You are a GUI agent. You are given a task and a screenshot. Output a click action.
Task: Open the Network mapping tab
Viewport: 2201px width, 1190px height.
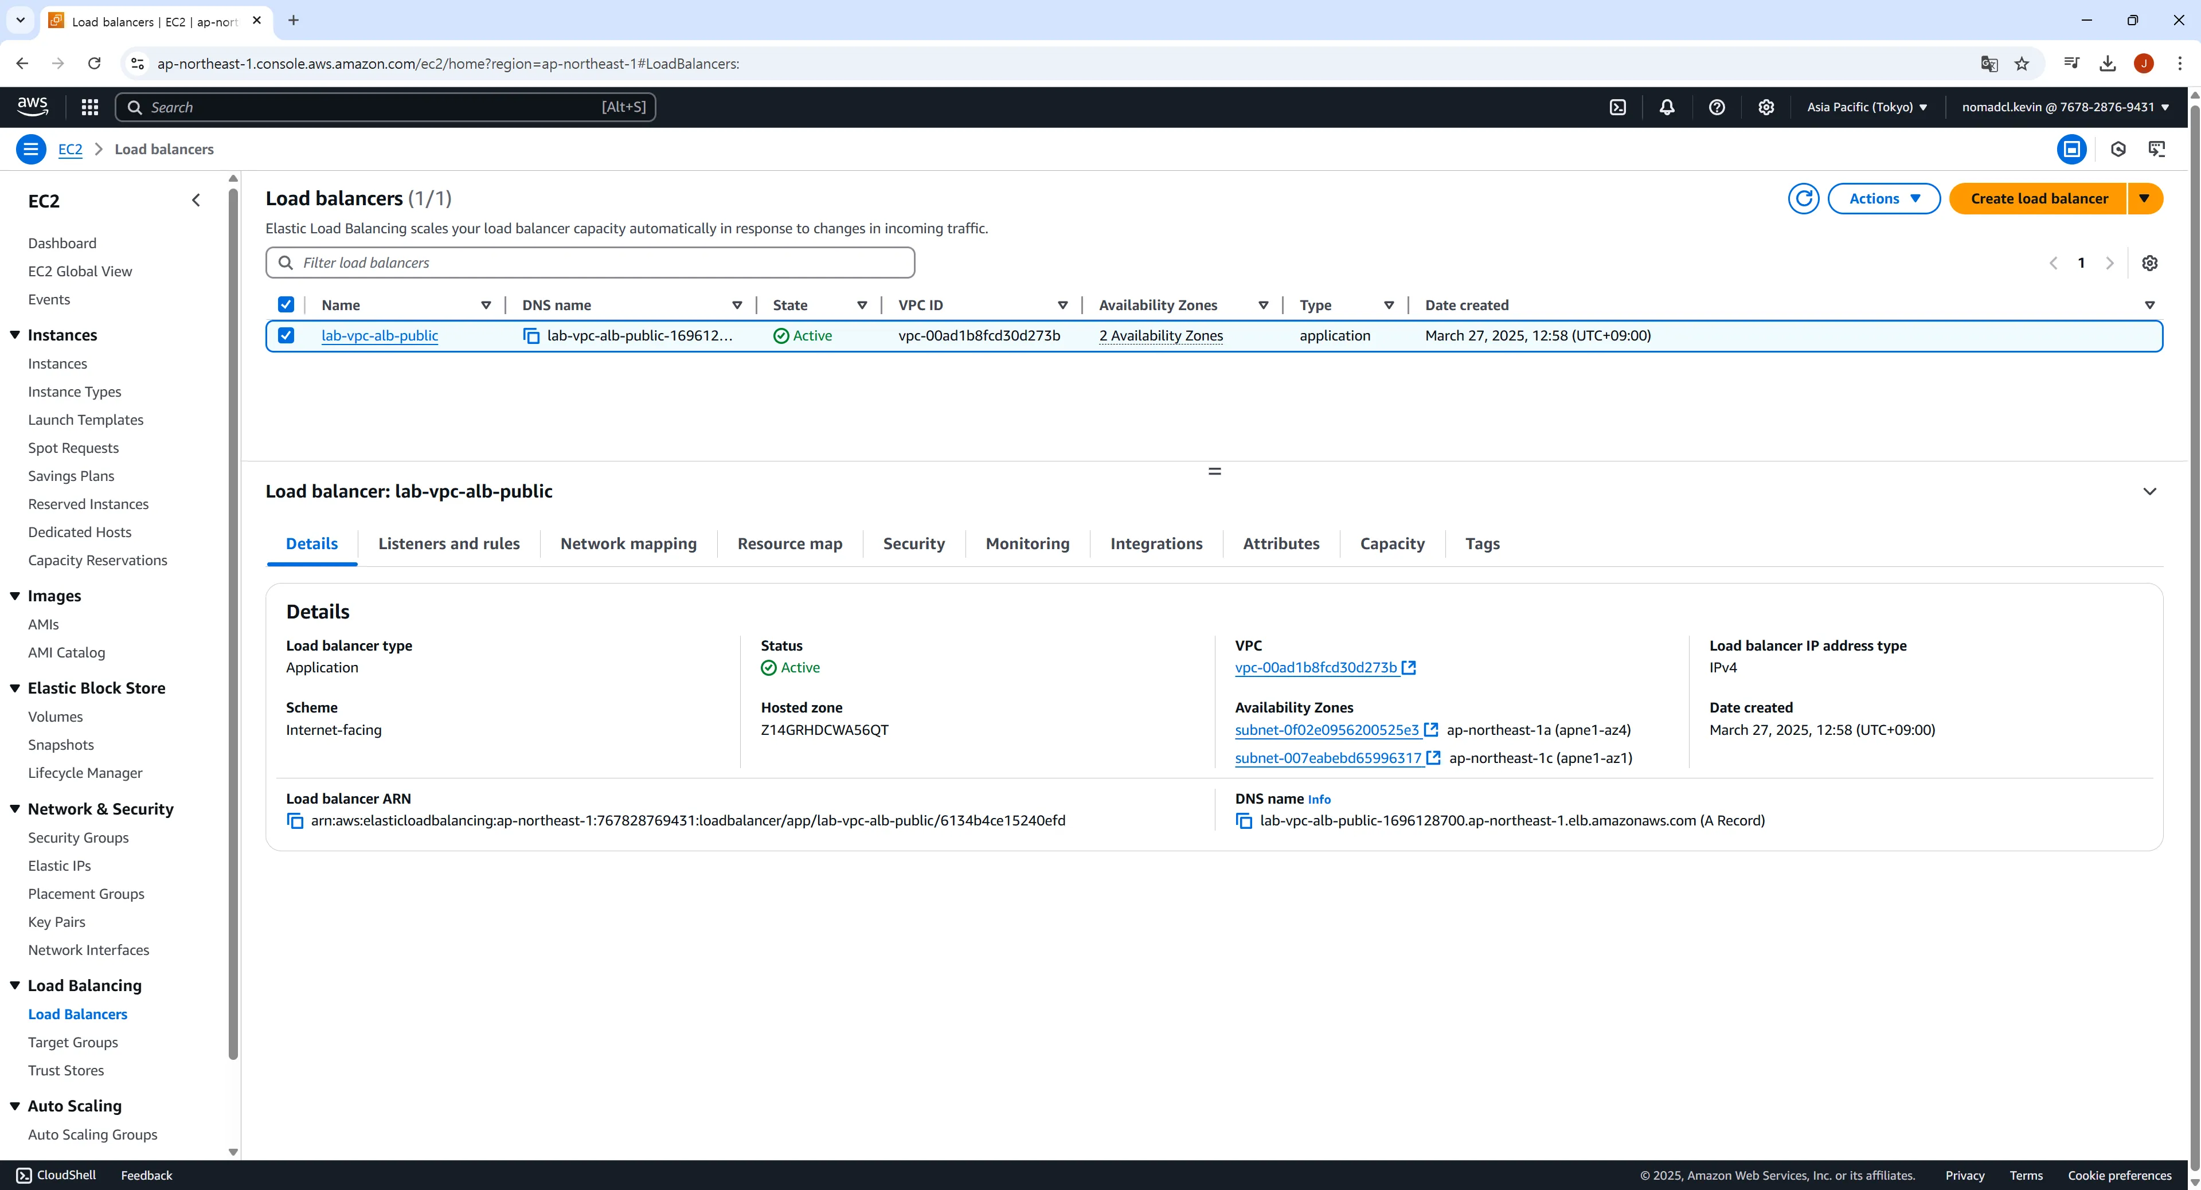pos(628,543)
